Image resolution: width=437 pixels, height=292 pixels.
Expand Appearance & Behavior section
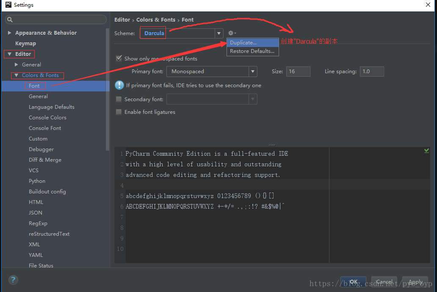click(9, 33)
